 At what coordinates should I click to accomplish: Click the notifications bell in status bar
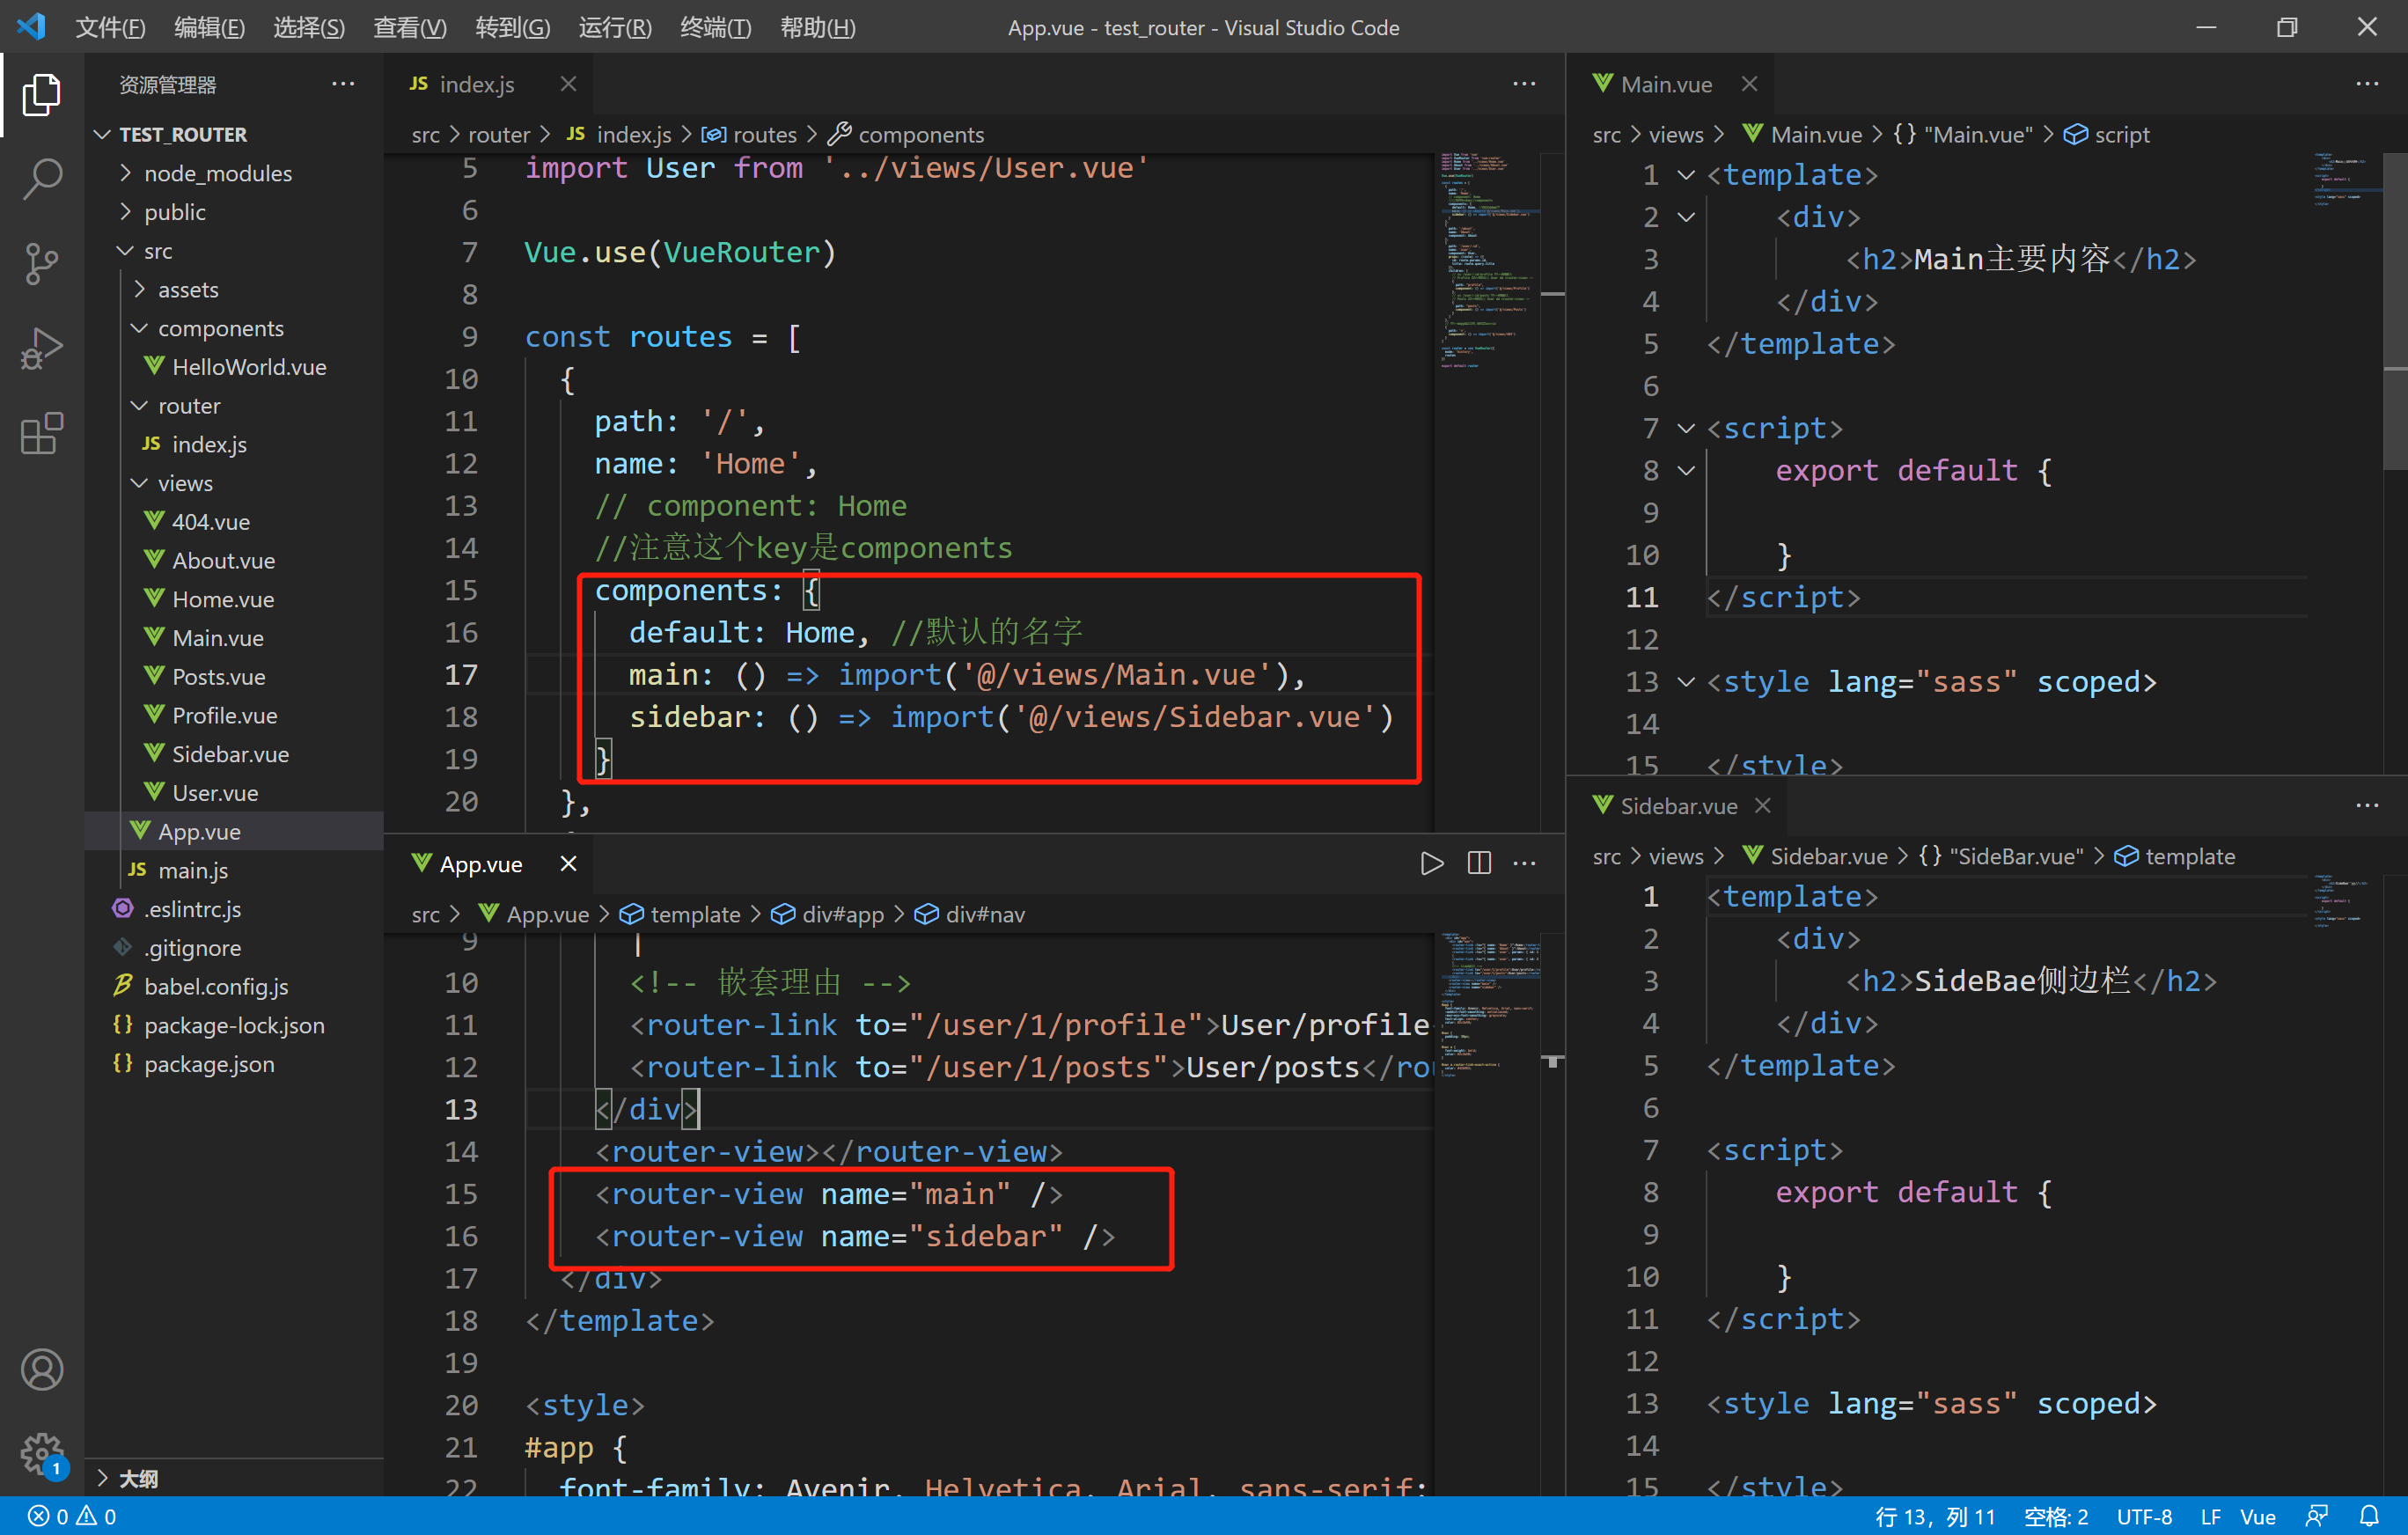click(x=2368, y=1516)
